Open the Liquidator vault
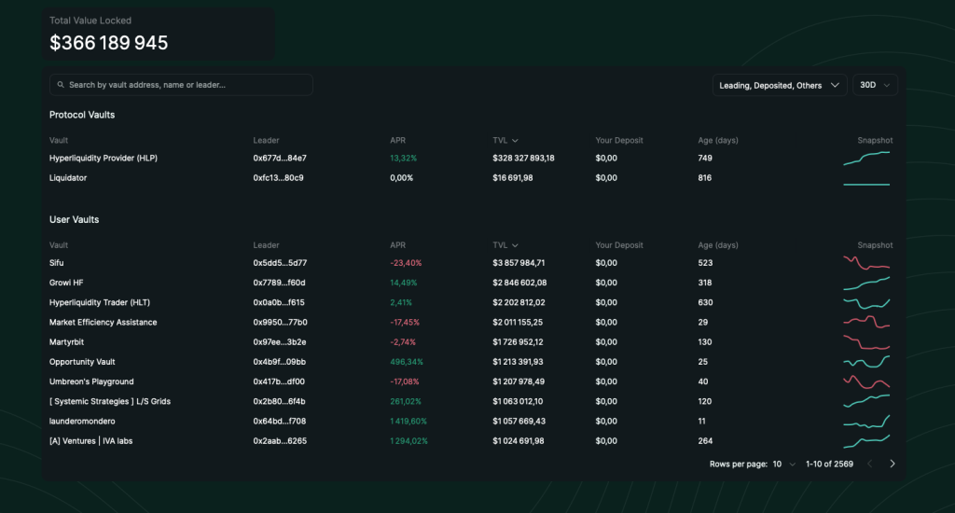The height and width of the screenshot is (513, 955). tap(67, 178)
